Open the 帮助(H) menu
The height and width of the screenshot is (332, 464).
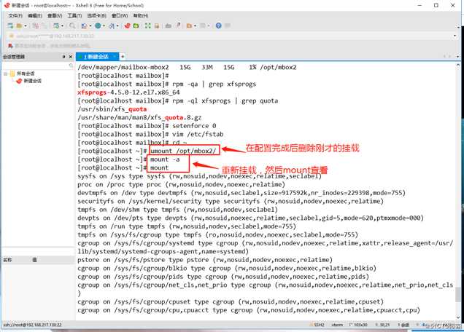pos(141,15)
